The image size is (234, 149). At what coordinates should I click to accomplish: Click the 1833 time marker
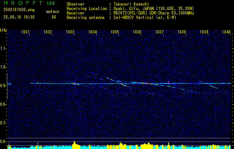pos(70,32)
